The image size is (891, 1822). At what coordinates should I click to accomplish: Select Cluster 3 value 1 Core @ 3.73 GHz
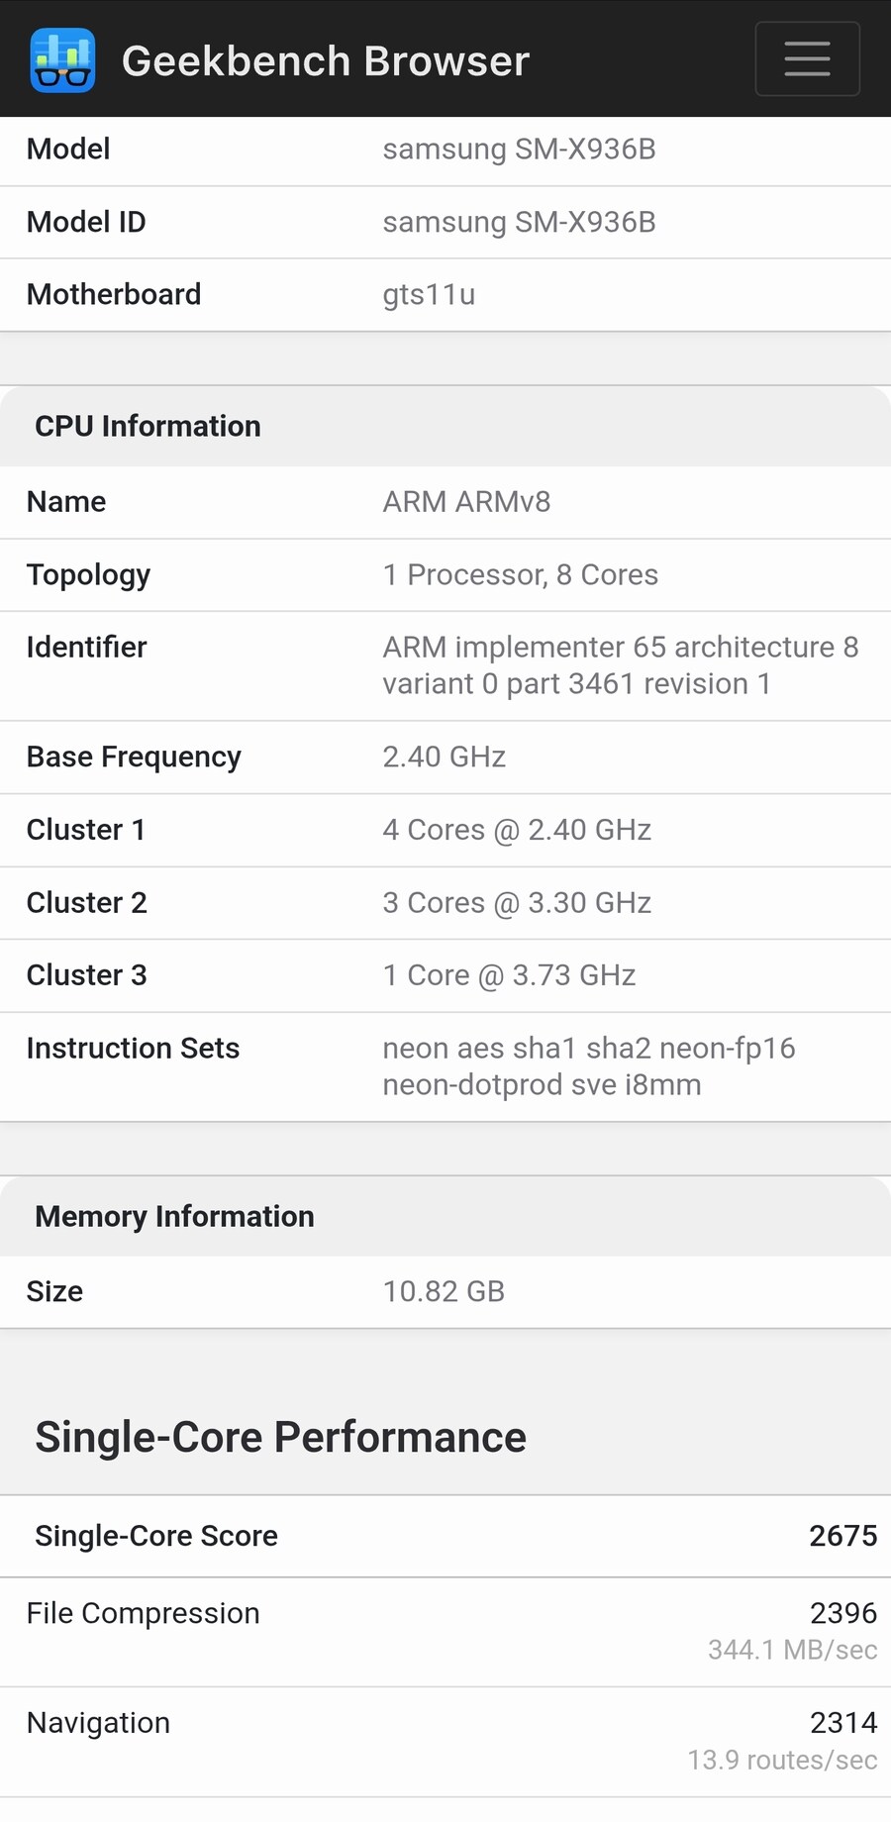point(509,975)
